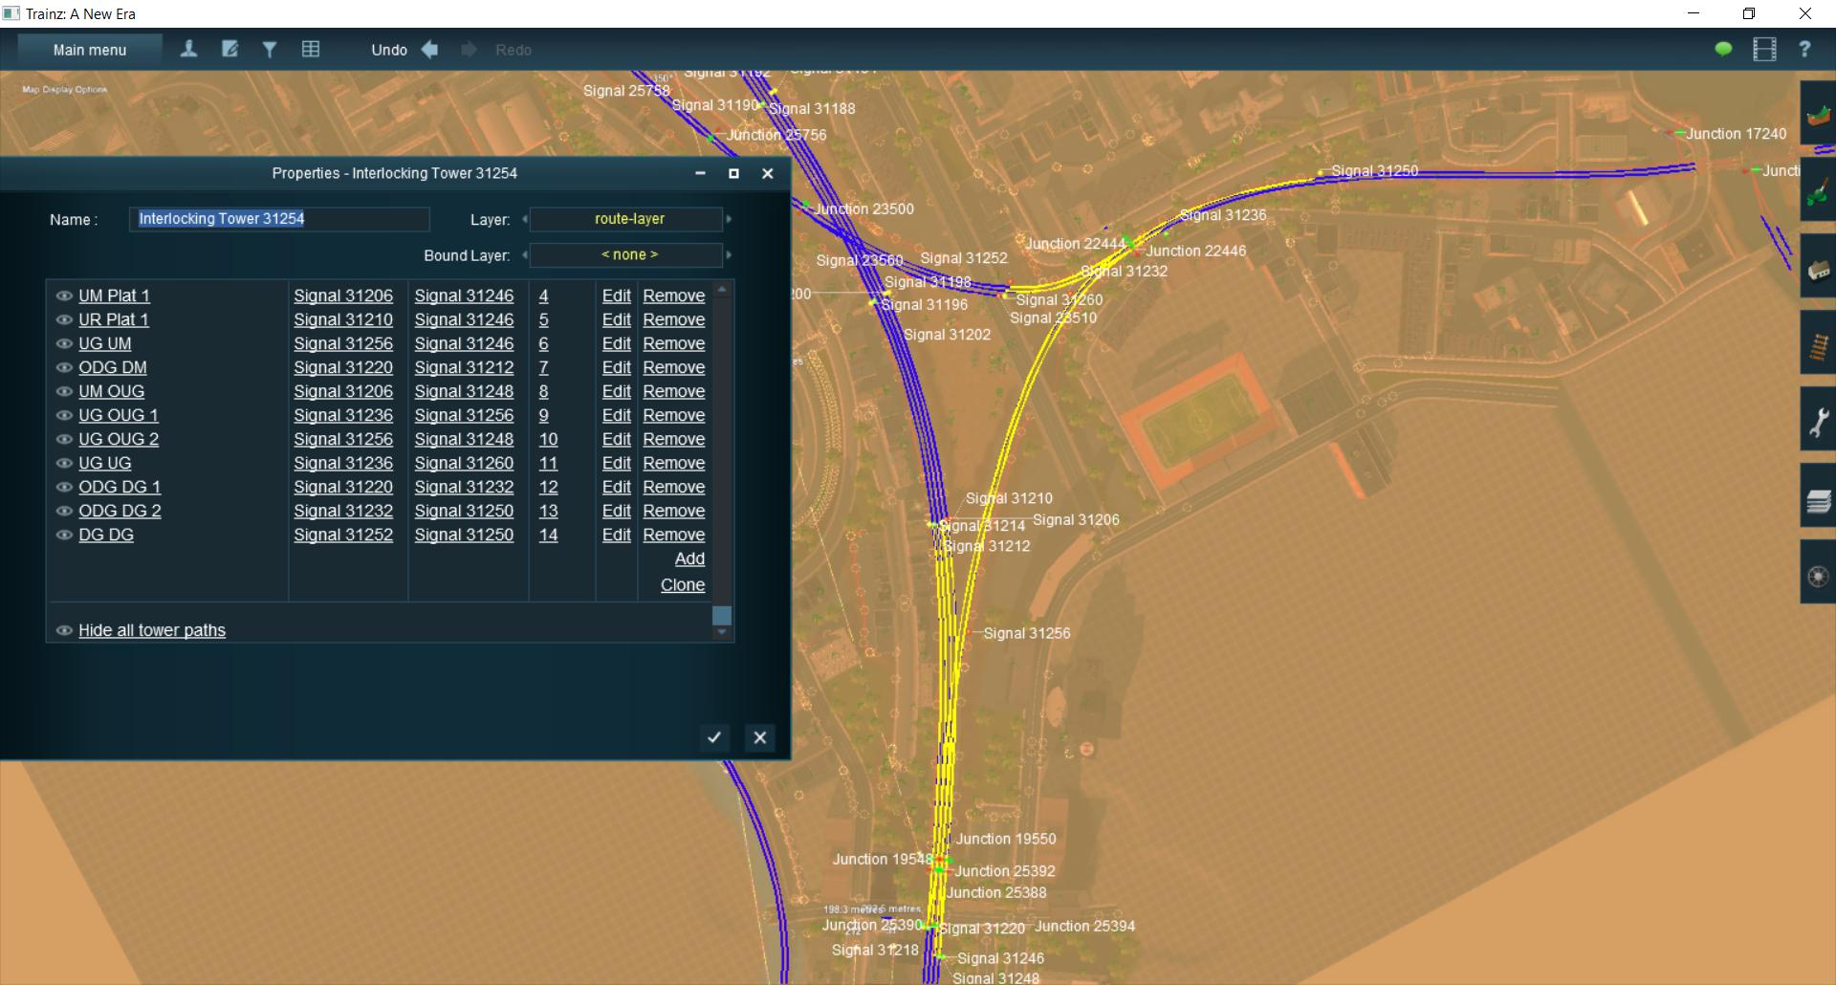The image size is (1836, 985).
Task: Click Add link to add a path
Action: (x=689, y=558)
